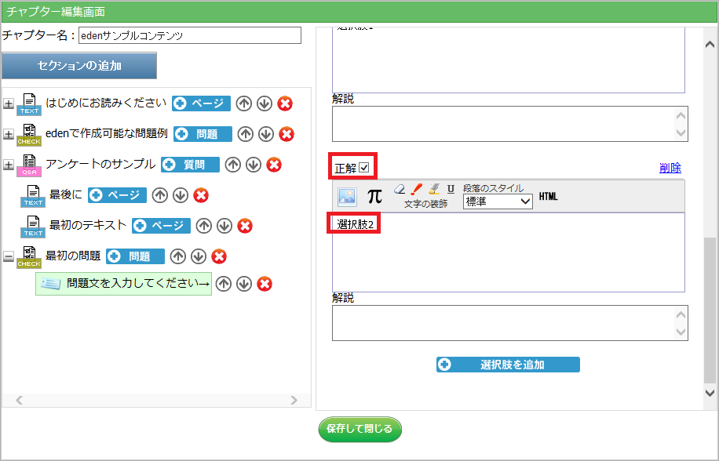Move down the はじめにお読みください section

(x=264, y=103)
